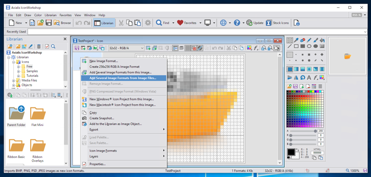371x177 pixels.
Task: Toggle the pixel grid display button
Action: click(x=187, y=48)
